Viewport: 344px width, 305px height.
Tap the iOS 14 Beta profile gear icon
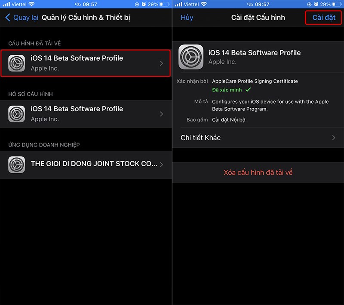click(16, 63)
